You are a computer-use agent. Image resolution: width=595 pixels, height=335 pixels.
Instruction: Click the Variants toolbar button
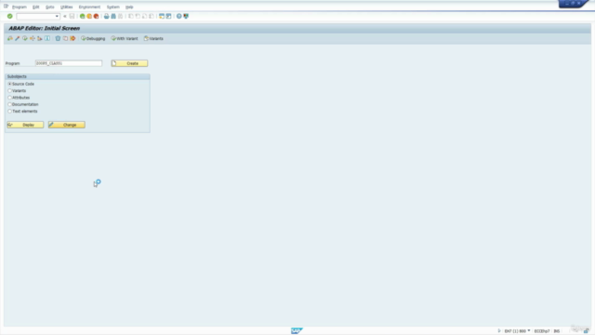click(x=153, y=38)
